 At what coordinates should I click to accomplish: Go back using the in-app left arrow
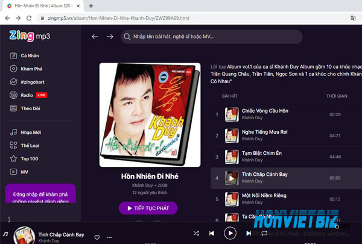tap(95, 37)
